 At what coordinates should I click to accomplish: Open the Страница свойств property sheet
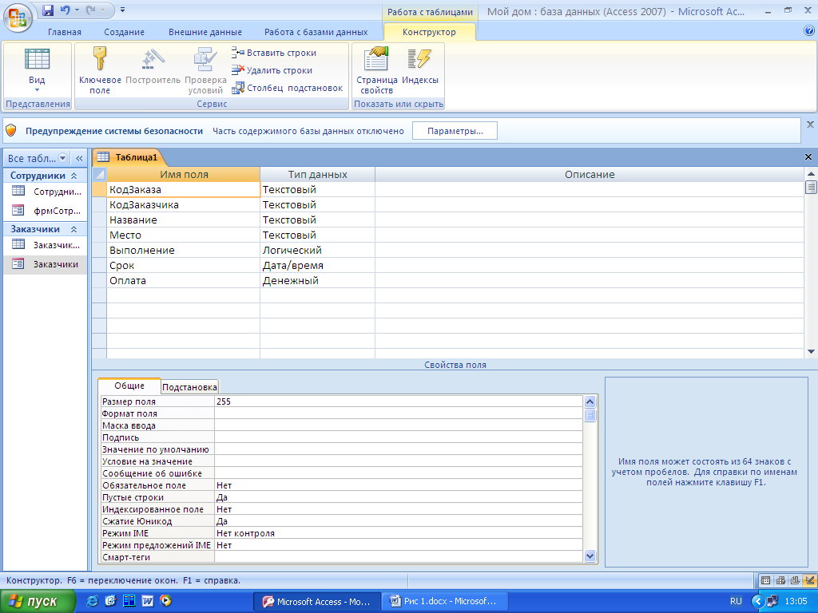377,70
